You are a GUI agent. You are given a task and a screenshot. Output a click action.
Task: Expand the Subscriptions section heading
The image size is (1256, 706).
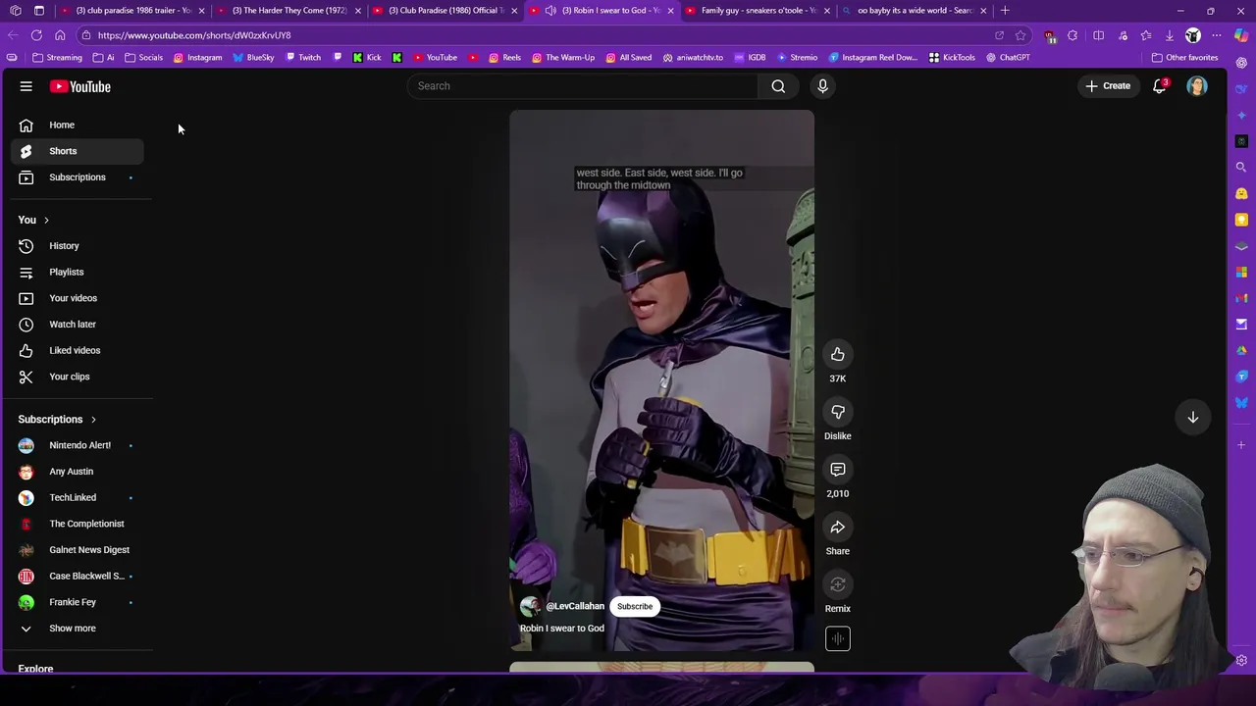57,420
